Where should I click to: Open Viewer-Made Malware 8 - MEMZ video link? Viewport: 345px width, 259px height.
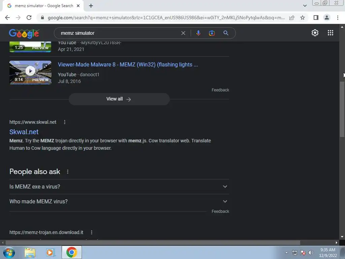pyautogui.click(x=128, y=64)
